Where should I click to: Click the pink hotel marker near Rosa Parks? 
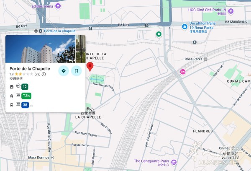[x=183, y=72]
